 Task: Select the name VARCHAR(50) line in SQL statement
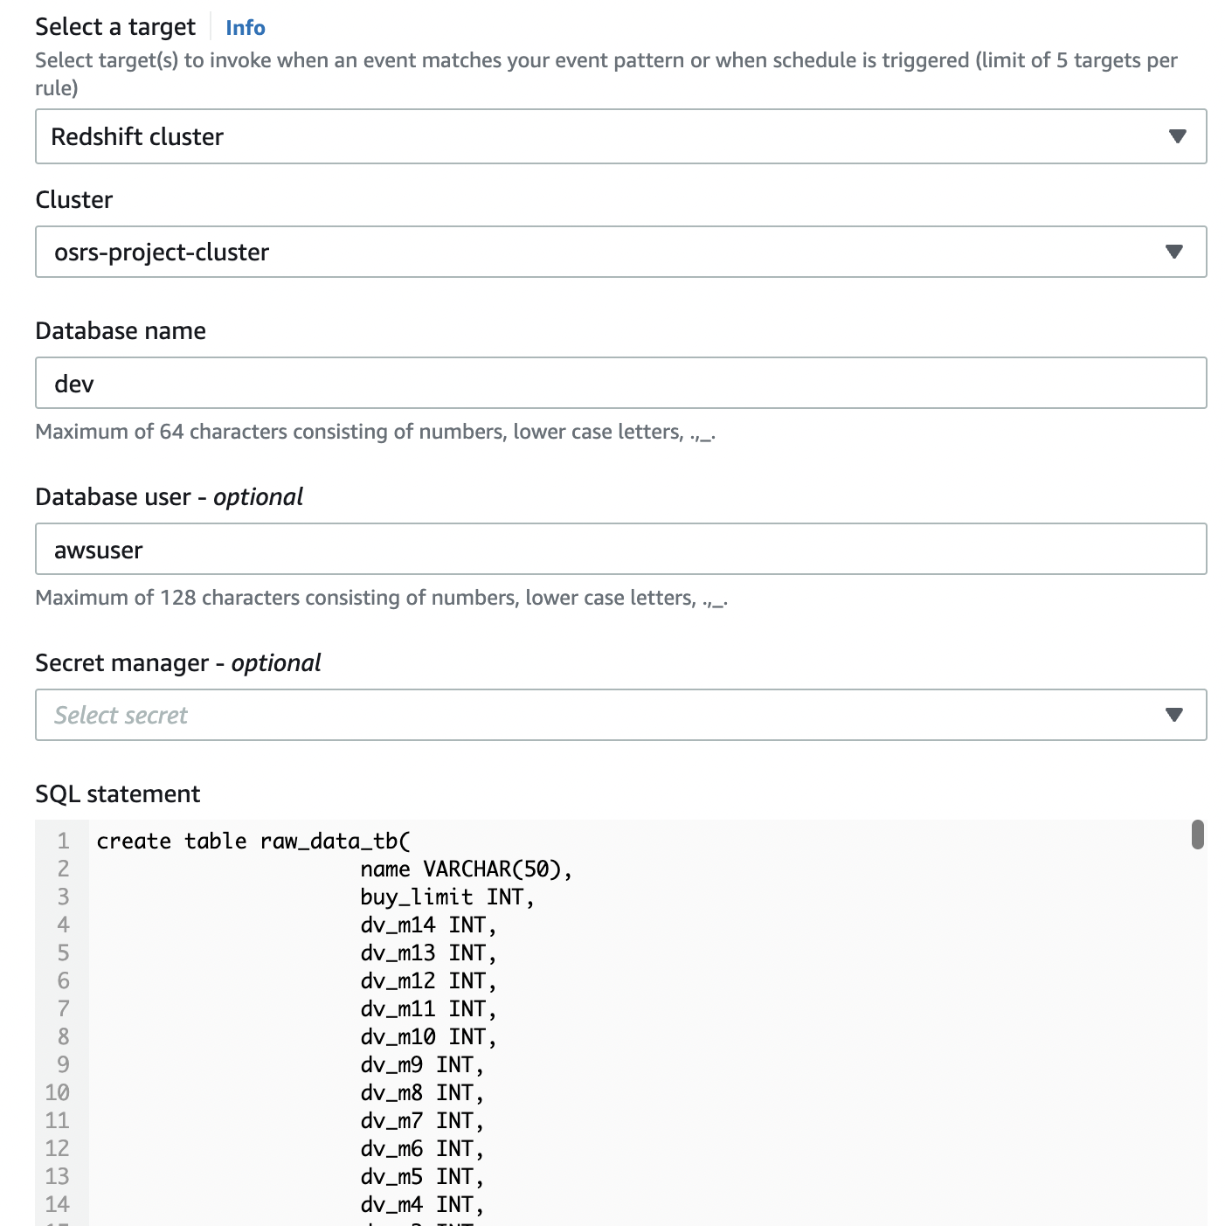click(x=466, y=869)
